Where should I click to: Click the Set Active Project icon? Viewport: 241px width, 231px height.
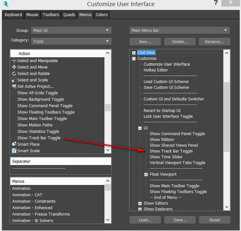14,86
